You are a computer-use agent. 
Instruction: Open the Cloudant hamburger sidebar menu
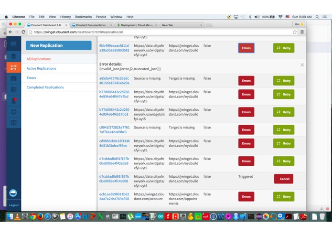pyautogui.click(x=13, y=43)
